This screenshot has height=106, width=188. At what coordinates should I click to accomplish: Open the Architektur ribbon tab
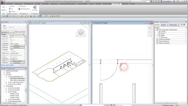point(9,4)
